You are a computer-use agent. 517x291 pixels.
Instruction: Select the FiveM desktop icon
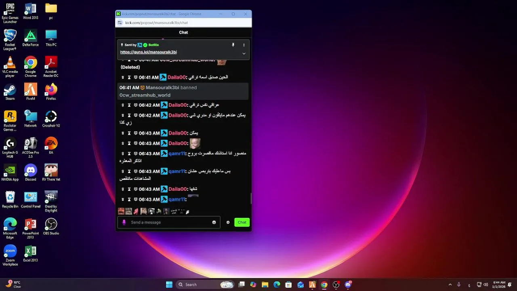(31, 92)
